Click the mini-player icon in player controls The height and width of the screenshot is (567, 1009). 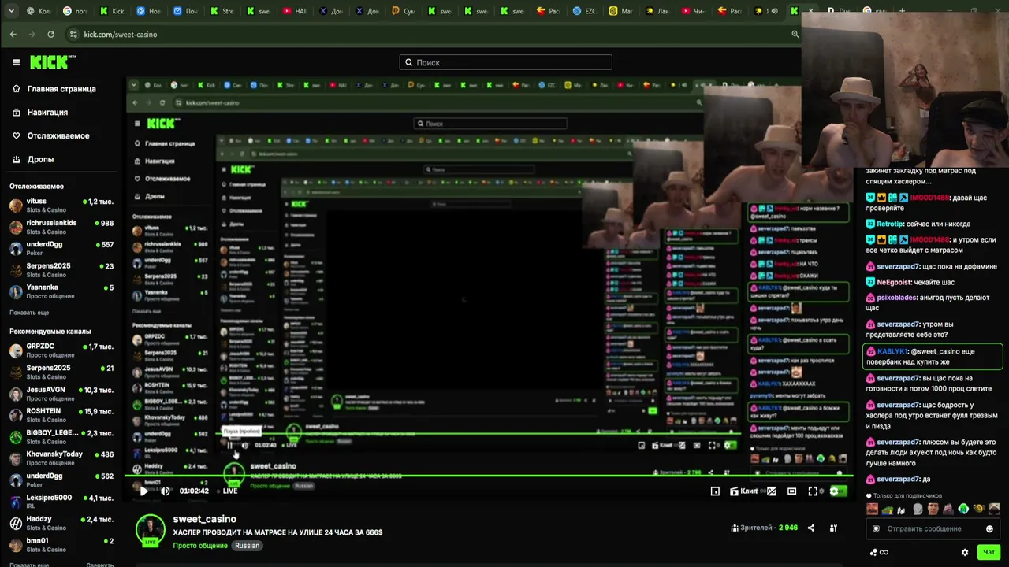tap(715, 491)
